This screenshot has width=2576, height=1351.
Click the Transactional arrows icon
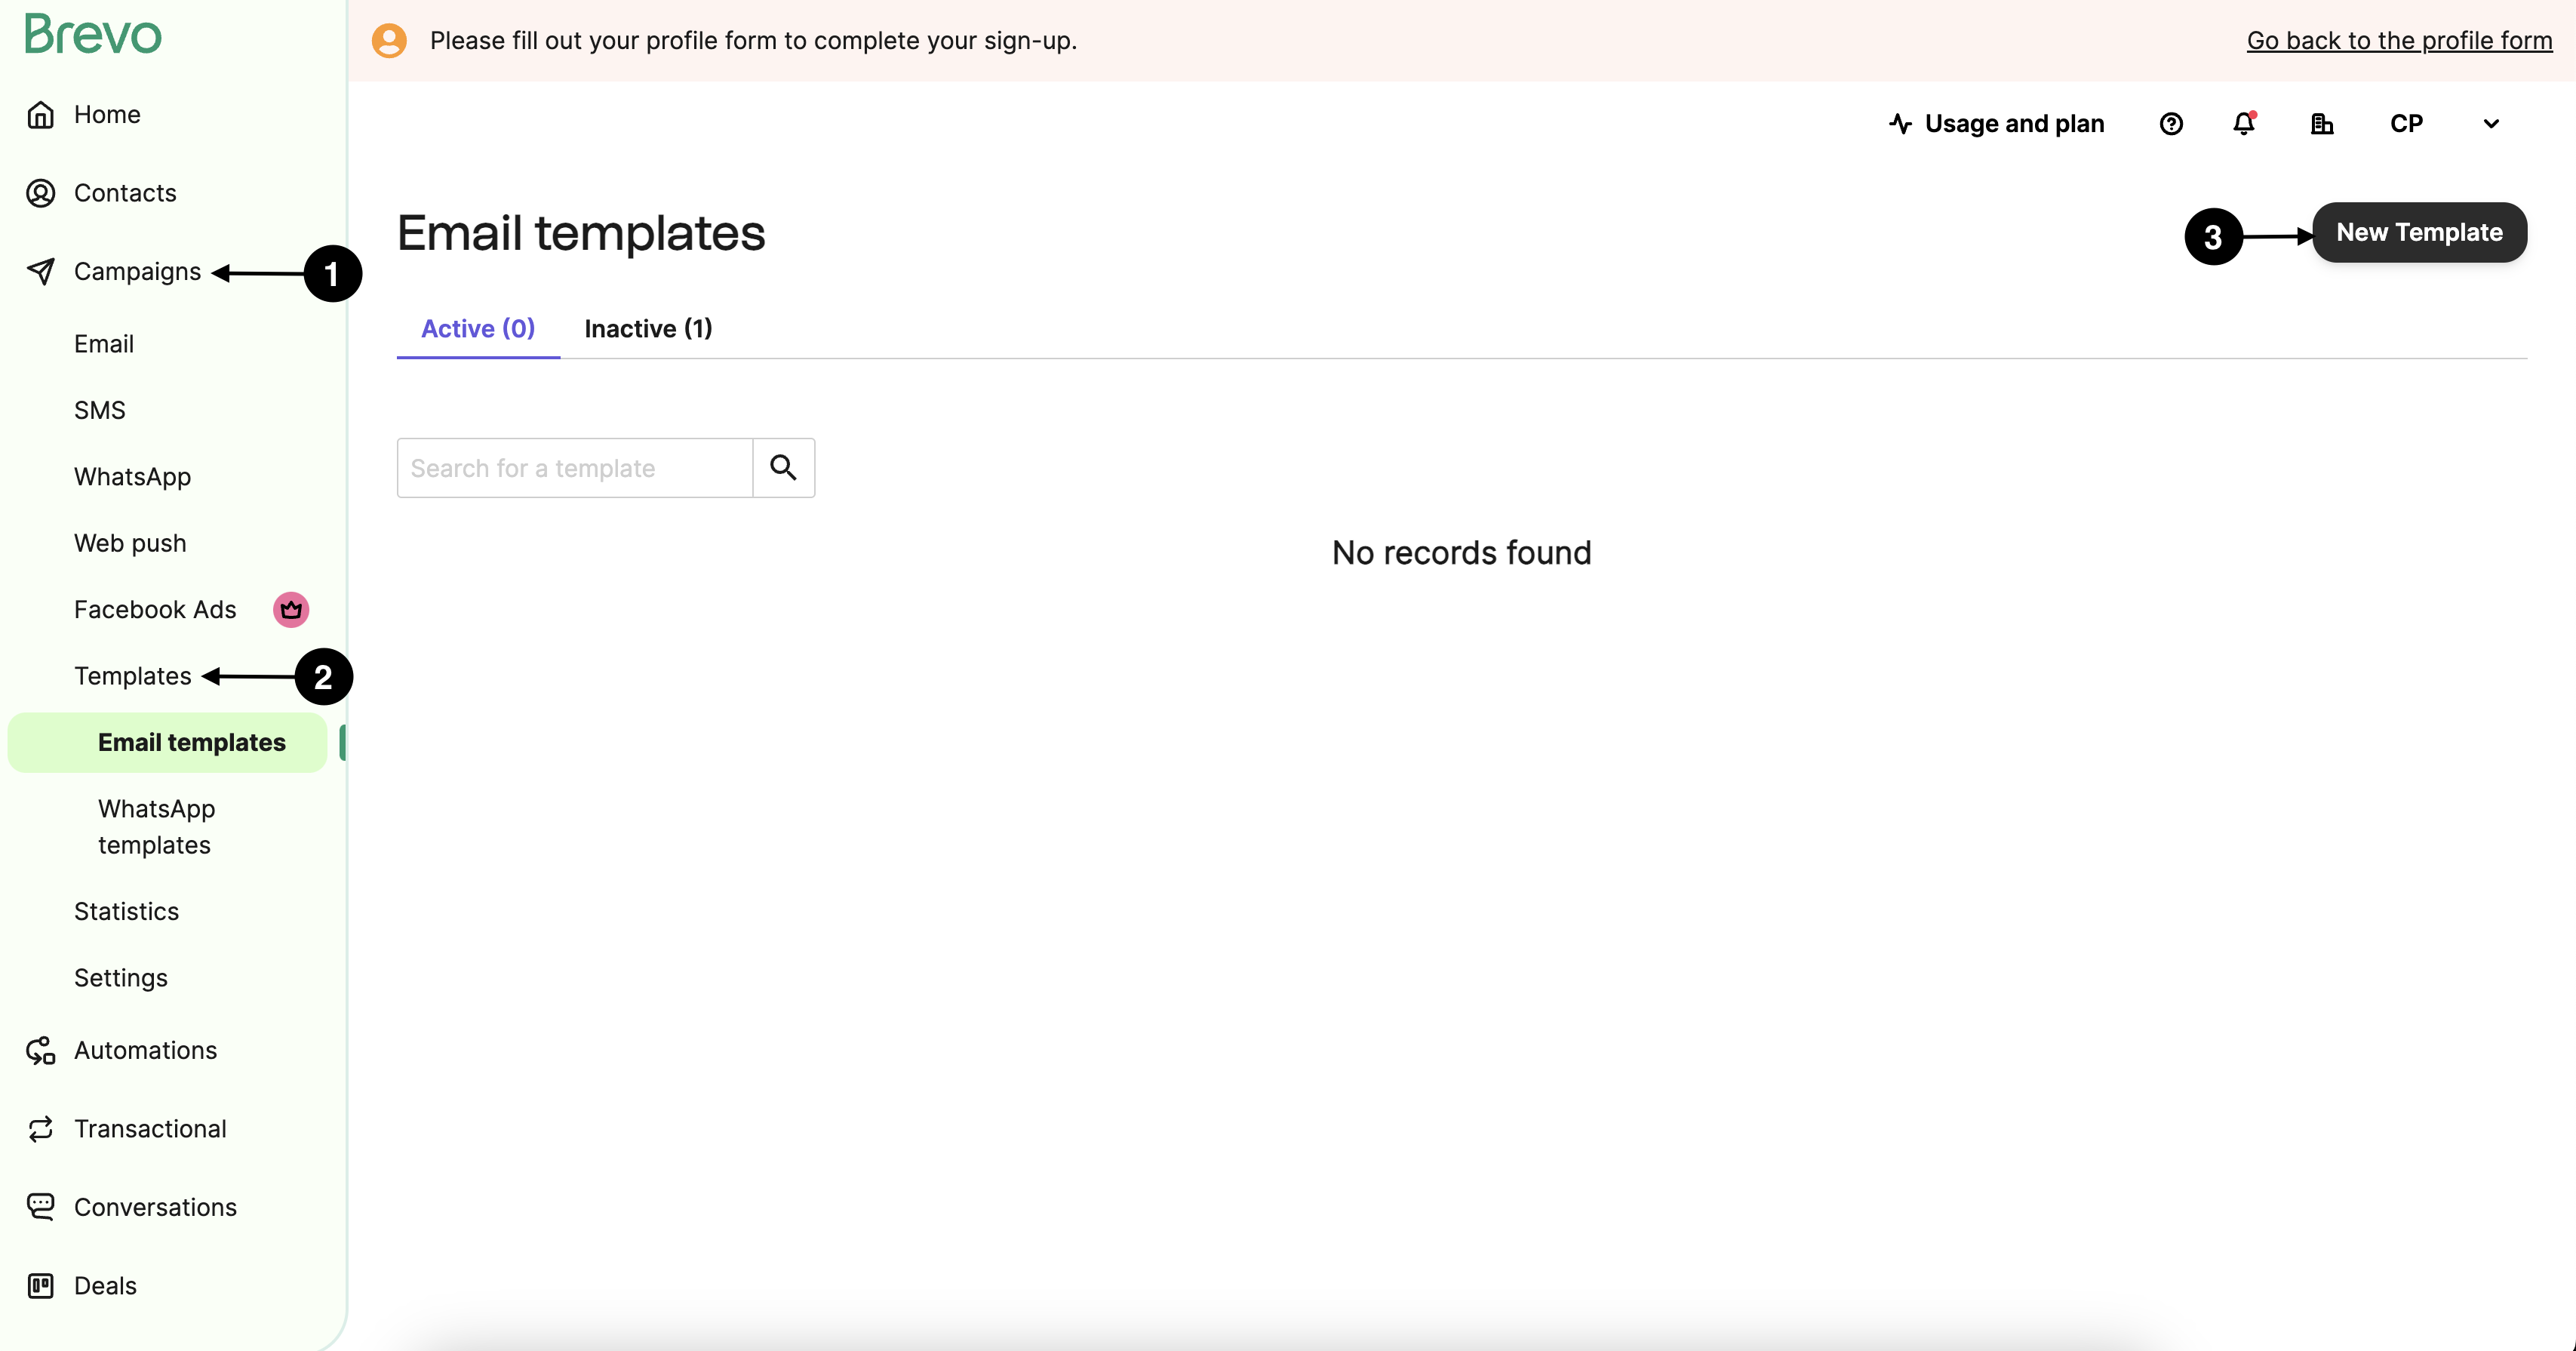[x=40, y=1129]
